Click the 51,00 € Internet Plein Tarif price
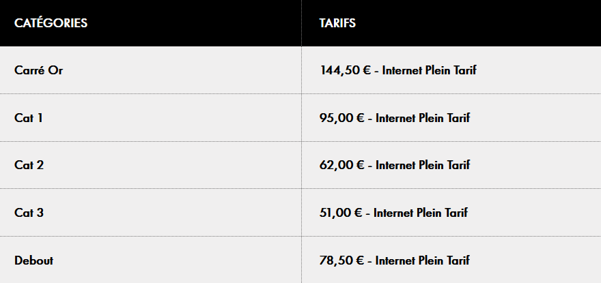This screenshot has height=283, width=601. [x=393, y=213]
